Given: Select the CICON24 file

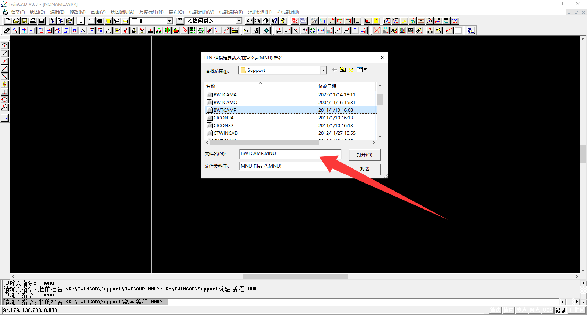Looking at the screenshot, I should 223,118.
